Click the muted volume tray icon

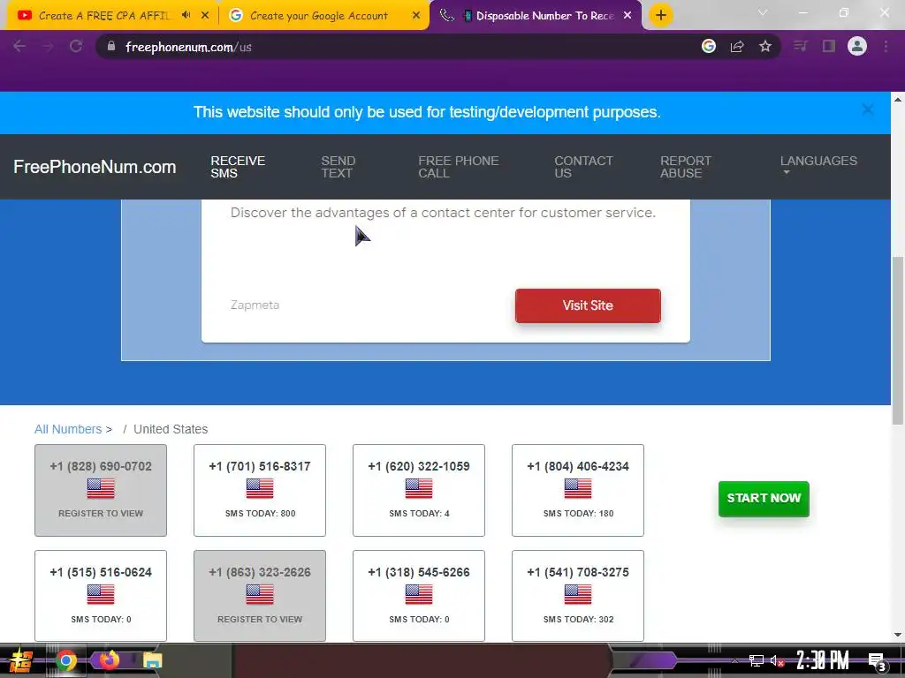click(x=777, y=661)
